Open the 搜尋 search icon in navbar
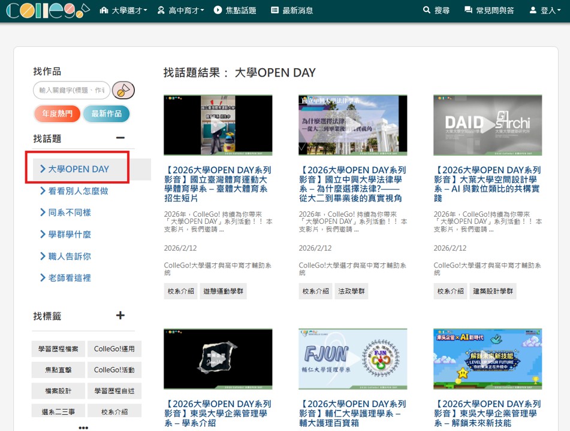The width and height of the screenshot is (570, 431). click(x=436, y=11)
